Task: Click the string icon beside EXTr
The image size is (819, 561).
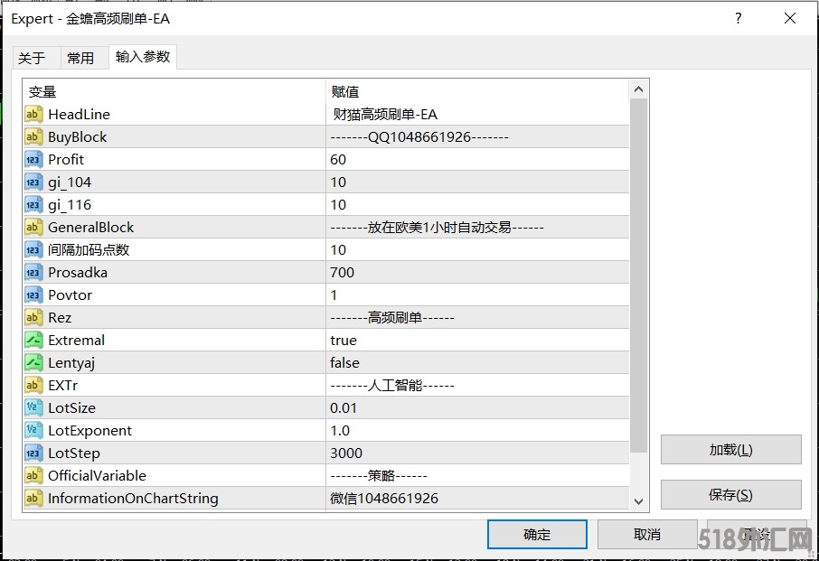Action: tap(33, 385)
